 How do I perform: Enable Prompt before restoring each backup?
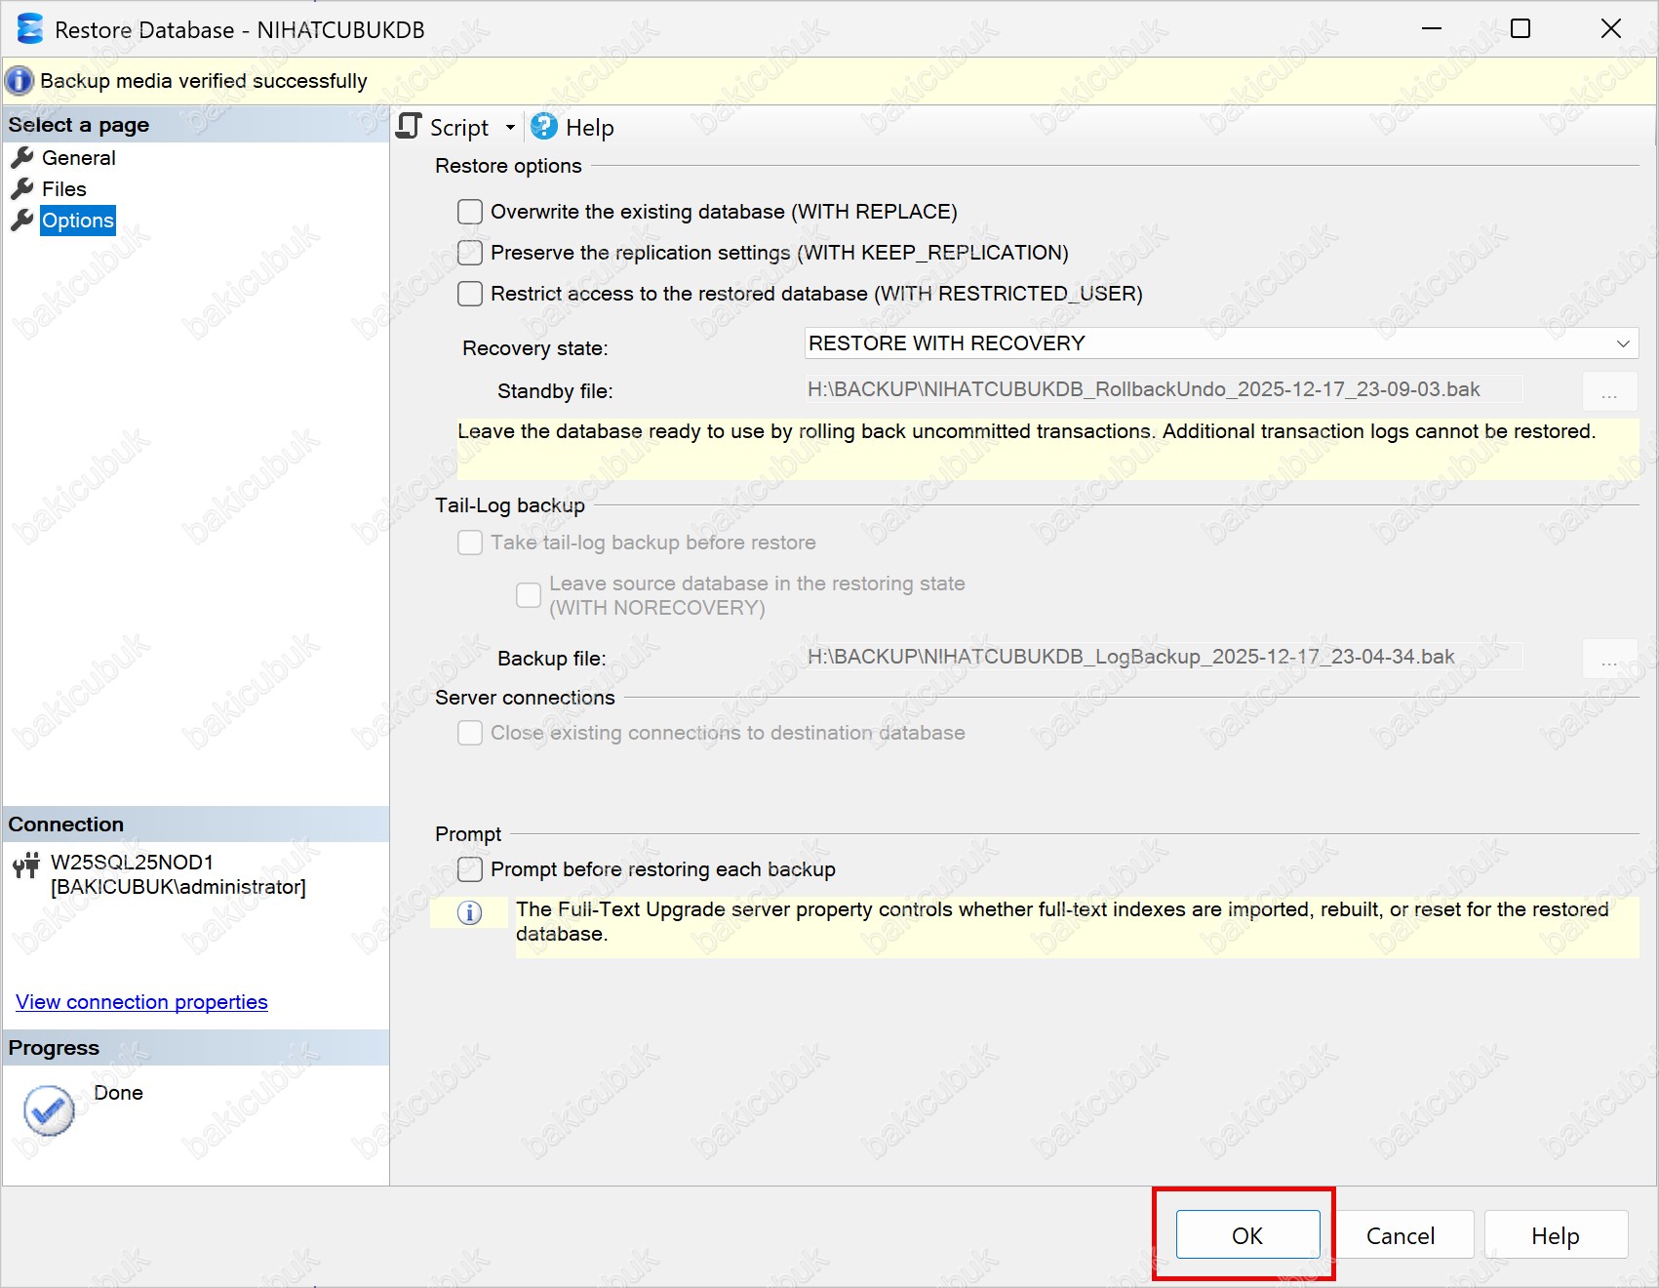coord(470,869)
